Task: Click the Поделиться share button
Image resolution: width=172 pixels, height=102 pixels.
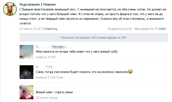Action: point(116,29)
